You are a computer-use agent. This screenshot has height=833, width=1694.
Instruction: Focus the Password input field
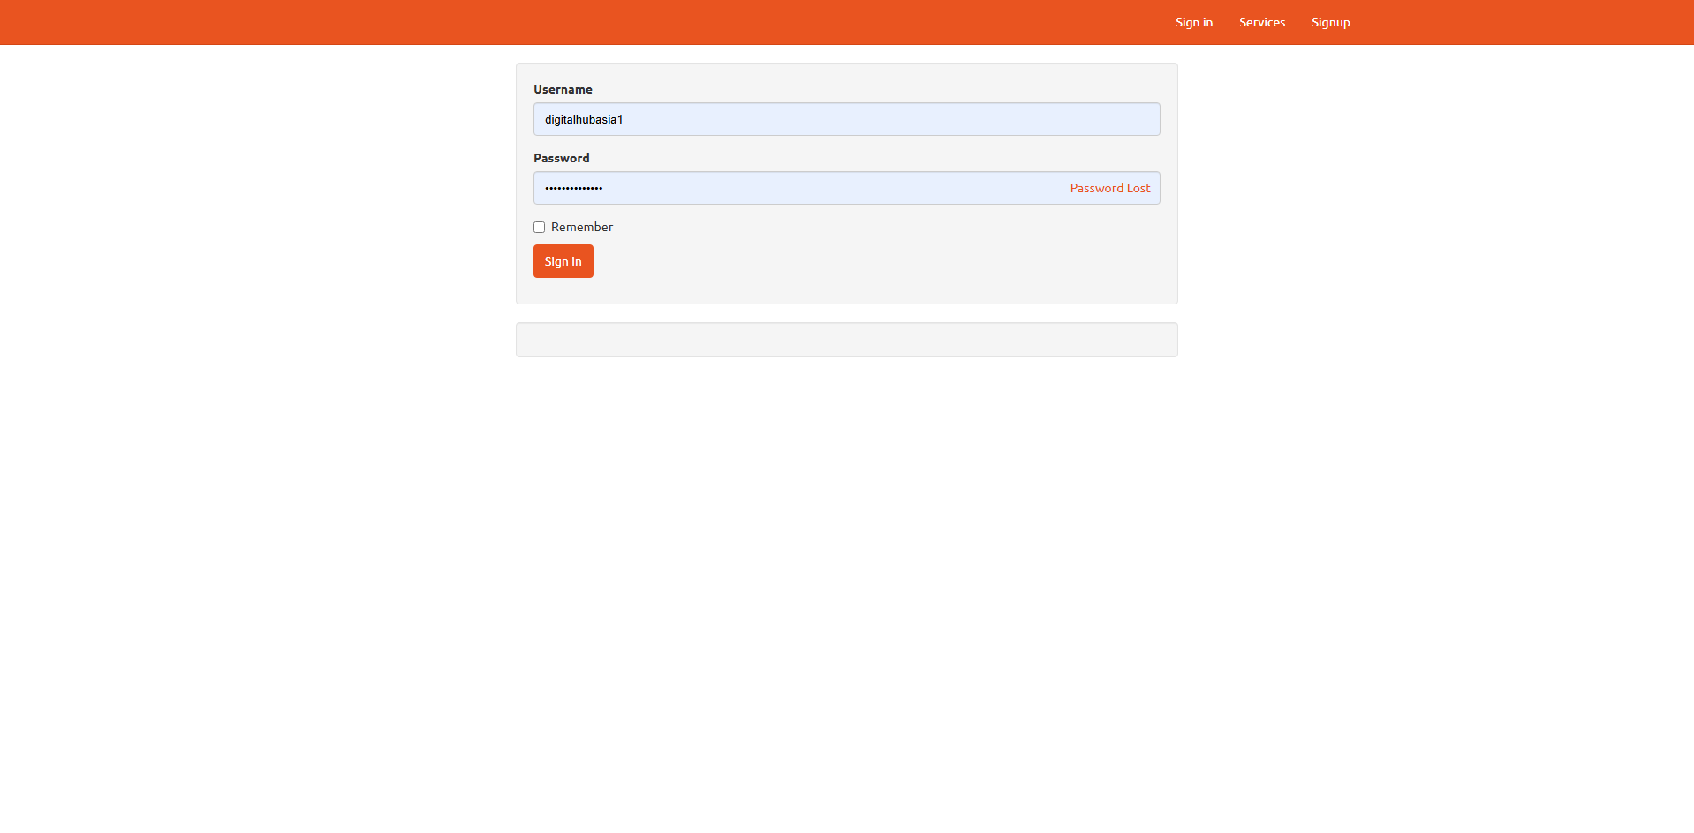tap(795, 188)
